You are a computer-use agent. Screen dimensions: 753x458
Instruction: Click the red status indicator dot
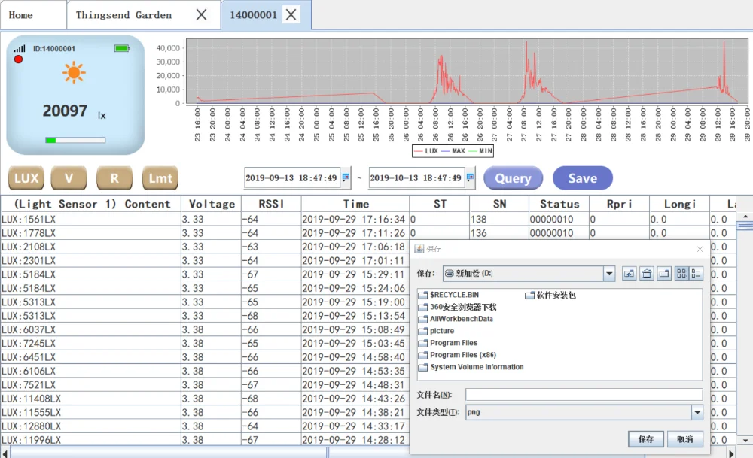click(18, 59)
